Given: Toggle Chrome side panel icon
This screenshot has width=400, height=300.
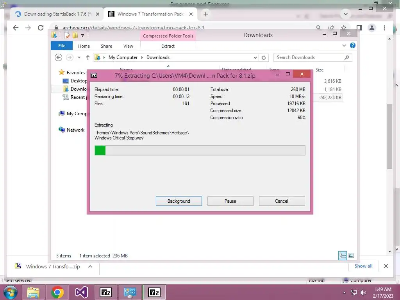Looking at the screenshot, I should (359, 28).
